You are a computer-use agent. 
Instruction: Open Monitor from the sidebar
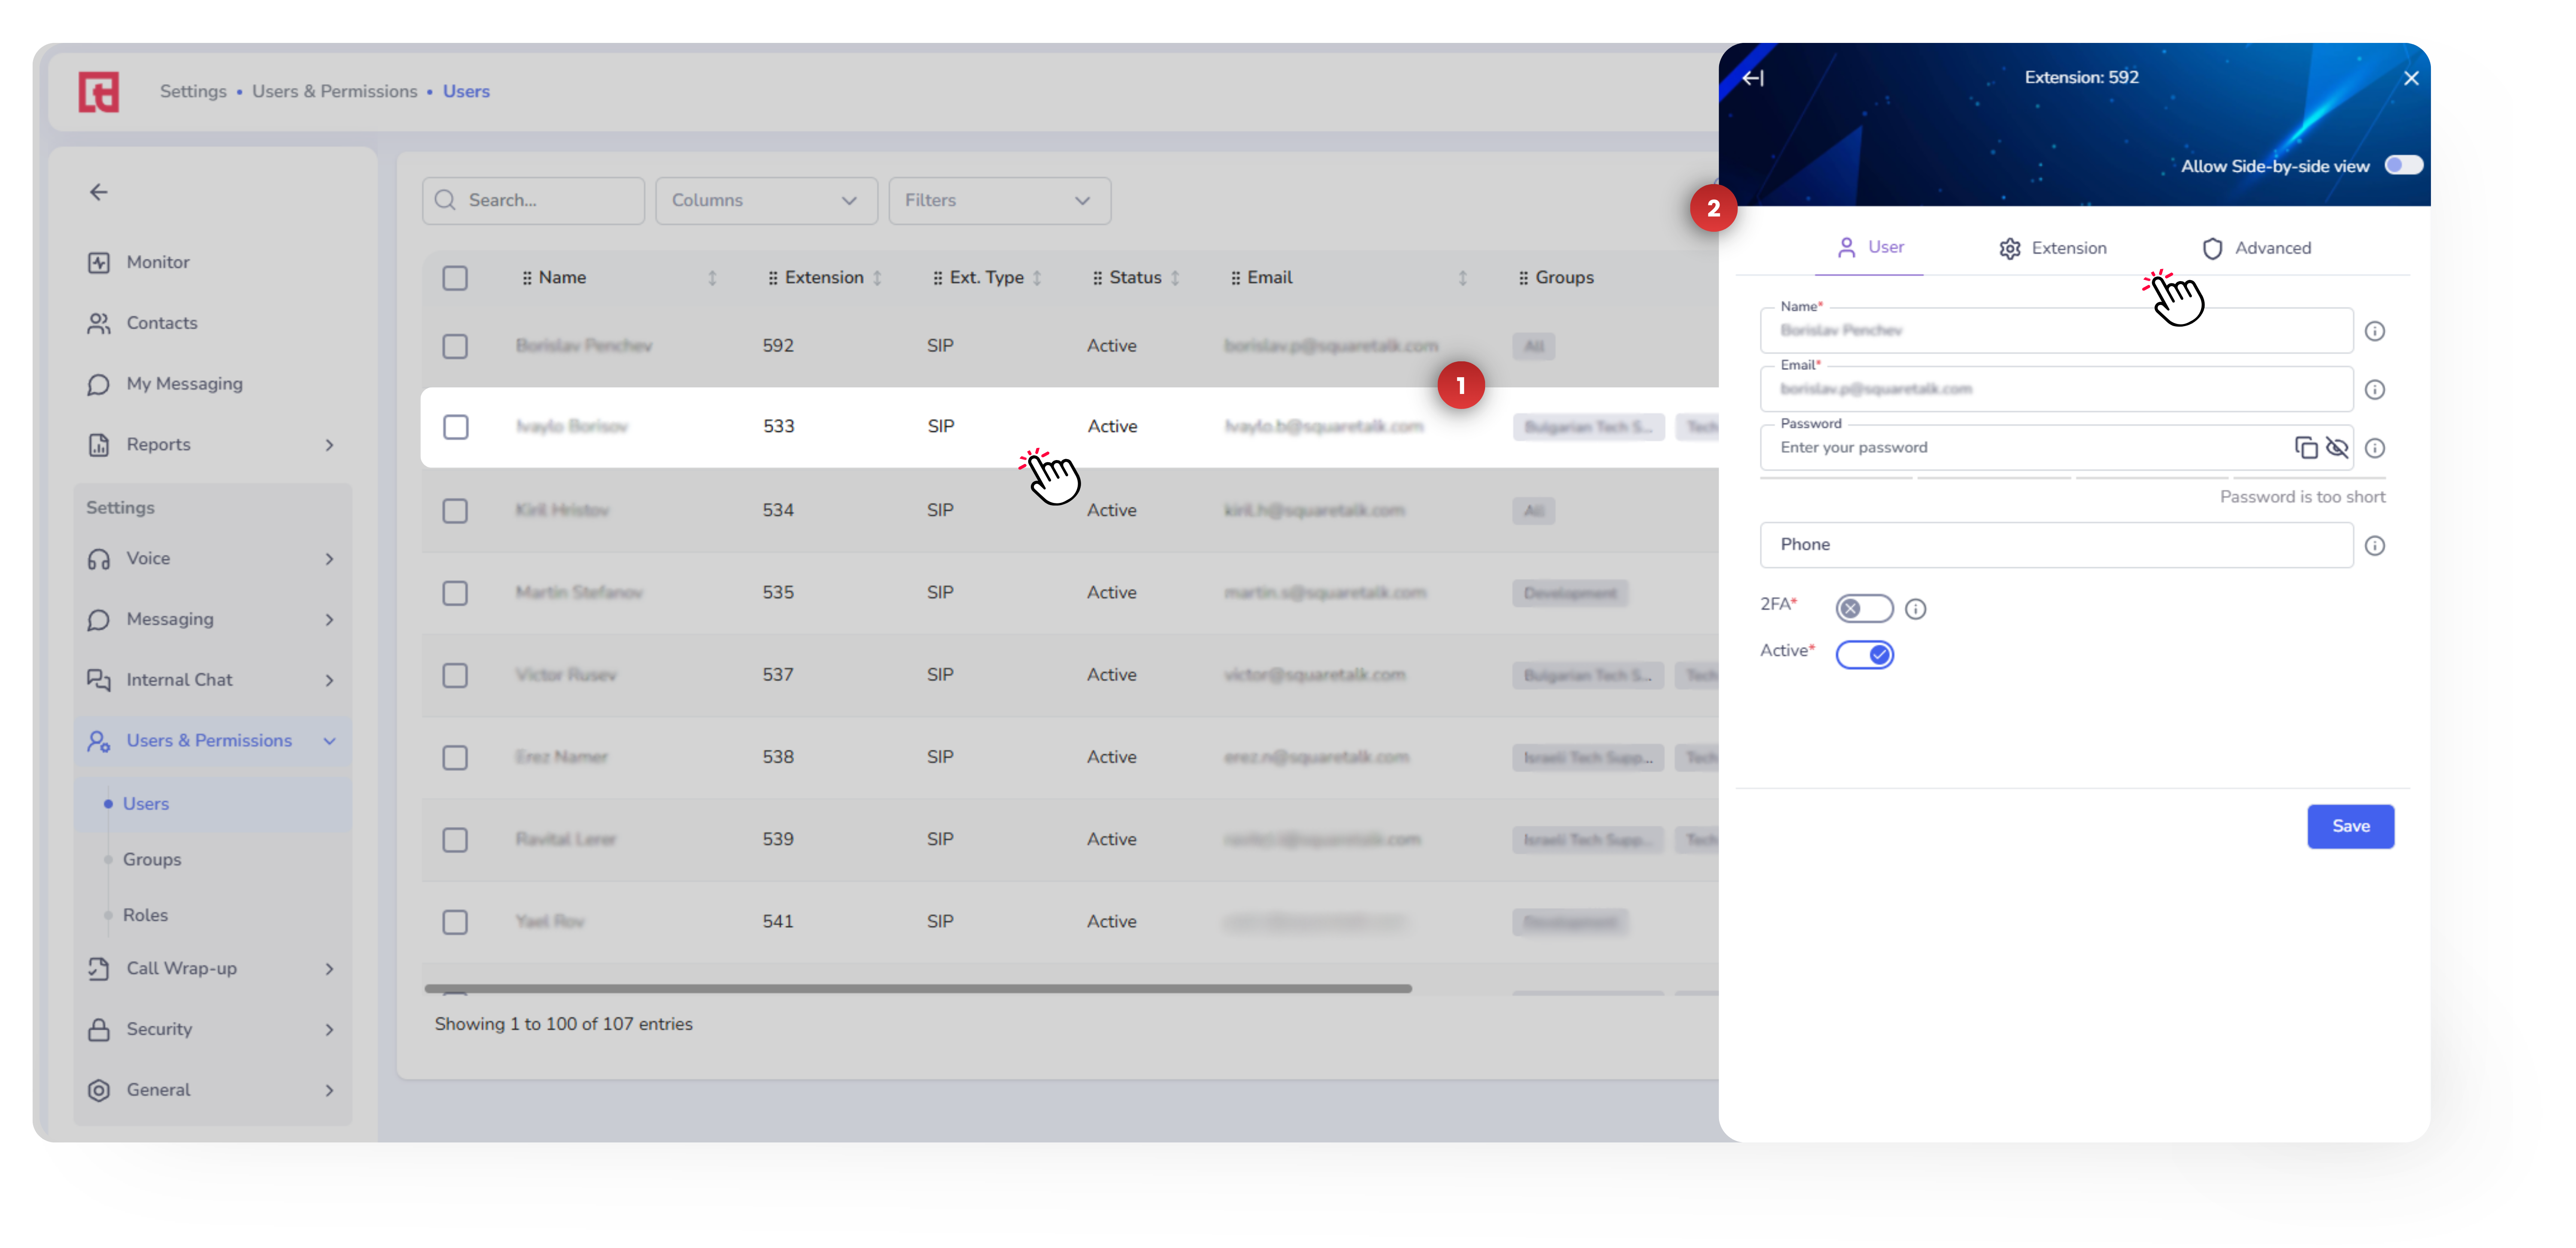(x=157, y=262)
